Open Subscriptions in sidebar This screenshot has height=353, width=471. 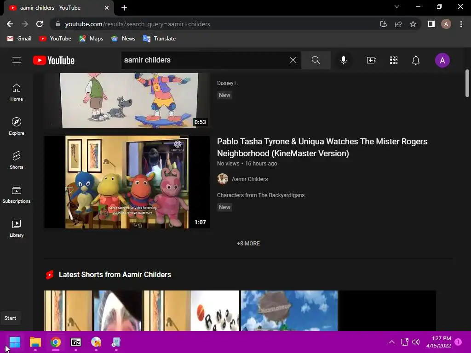click(17, 194)
